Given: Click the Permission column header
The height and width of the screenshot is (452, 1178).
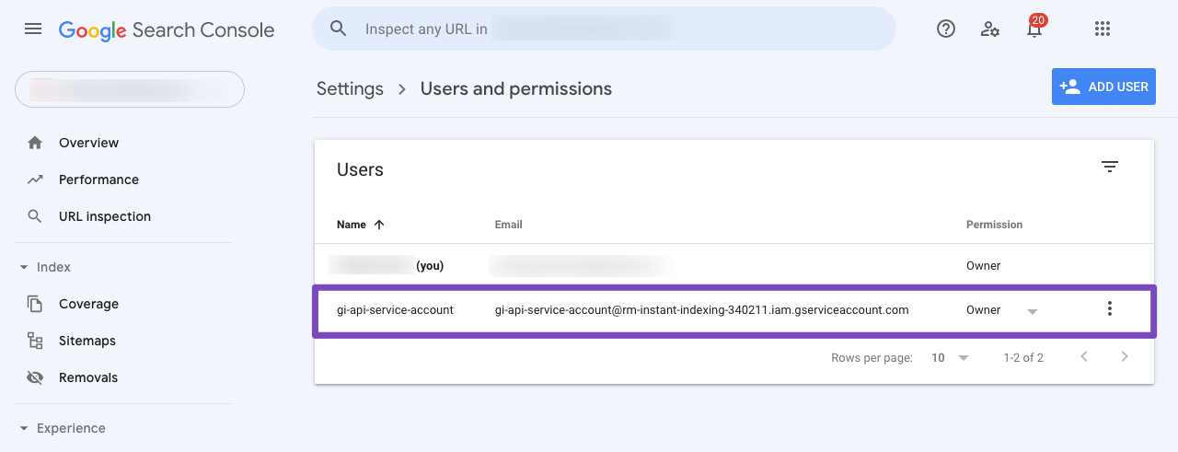Looking at the screenshot, I should tap(994, 225).
